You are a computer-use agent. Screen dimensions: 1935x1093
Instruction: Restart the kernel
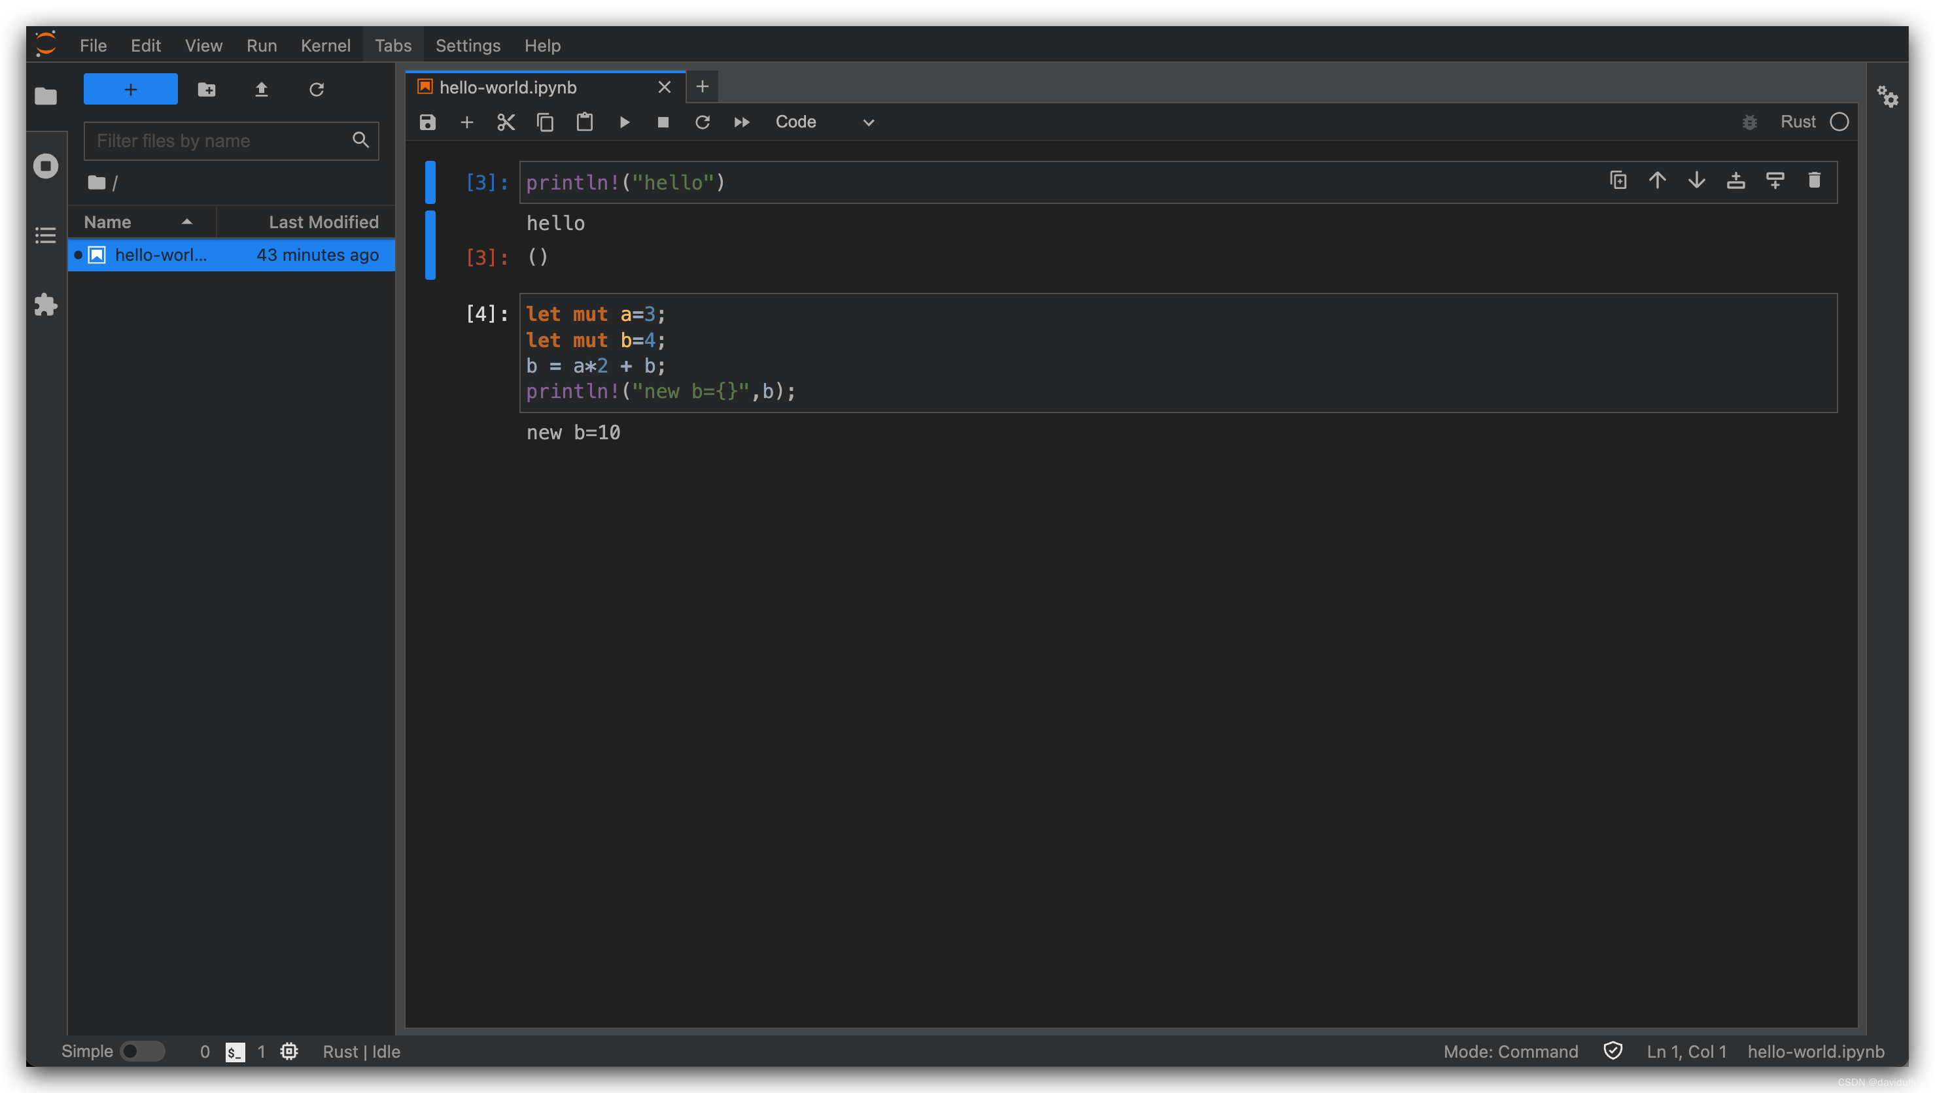[703, 122]
